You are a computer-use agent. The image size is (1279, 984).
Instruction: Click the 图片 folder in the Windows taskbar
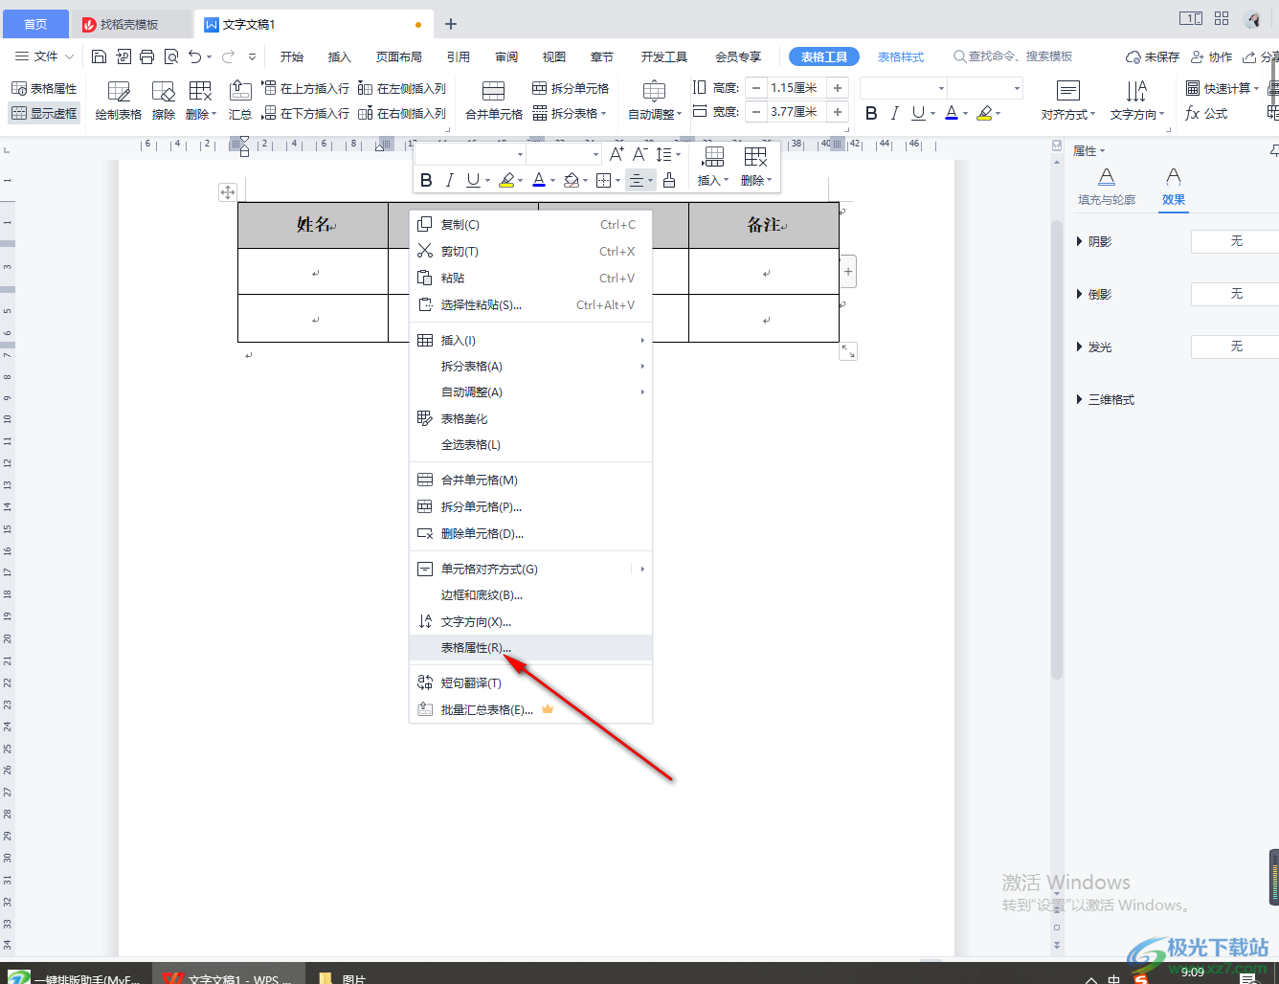click(342, 976)
